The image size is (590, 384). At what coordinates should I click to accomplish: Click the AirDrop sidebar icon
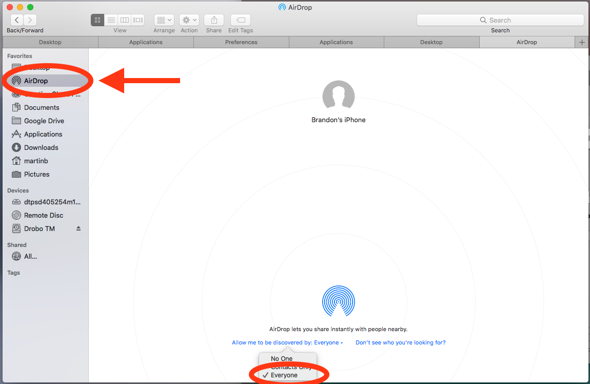point(16,81)
